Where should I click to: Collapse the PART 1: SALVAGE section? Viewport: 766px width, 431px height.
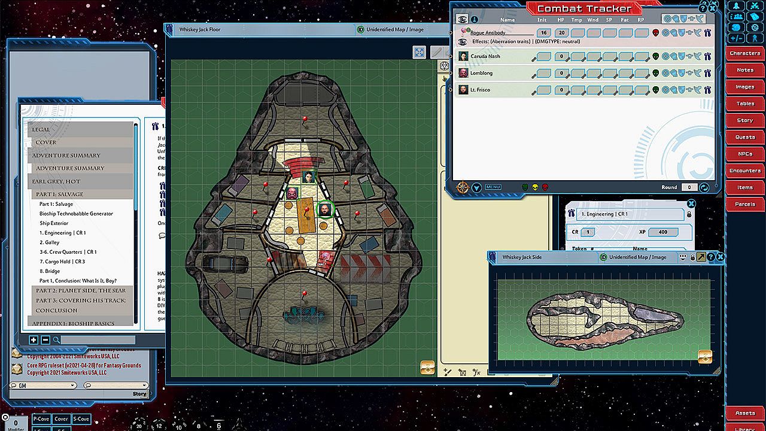coord(81,194)
